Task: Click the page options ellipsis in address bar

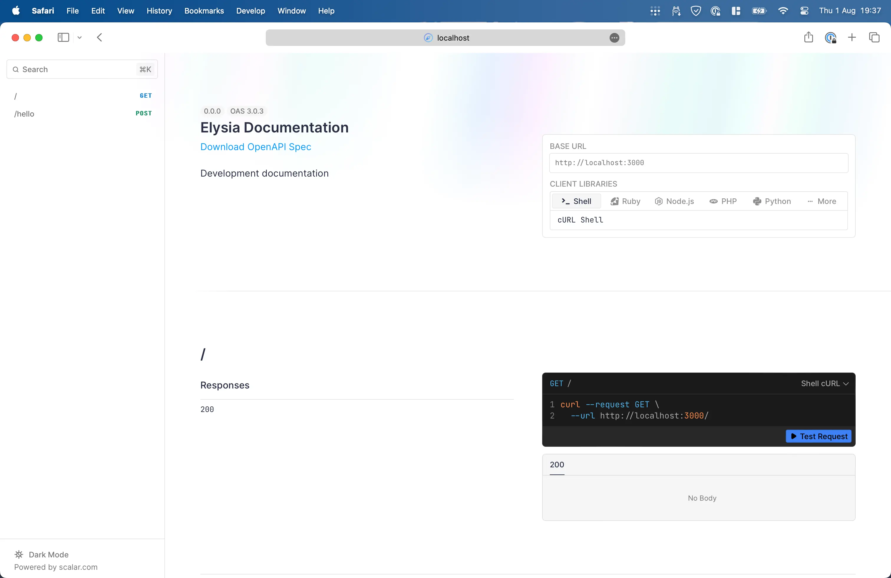Action: (x=614, y=38)
